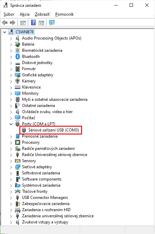Screen dimensions: 155x234
Task: Click the Tlačové fronty printer icon
Action: [x=18, y=191]
